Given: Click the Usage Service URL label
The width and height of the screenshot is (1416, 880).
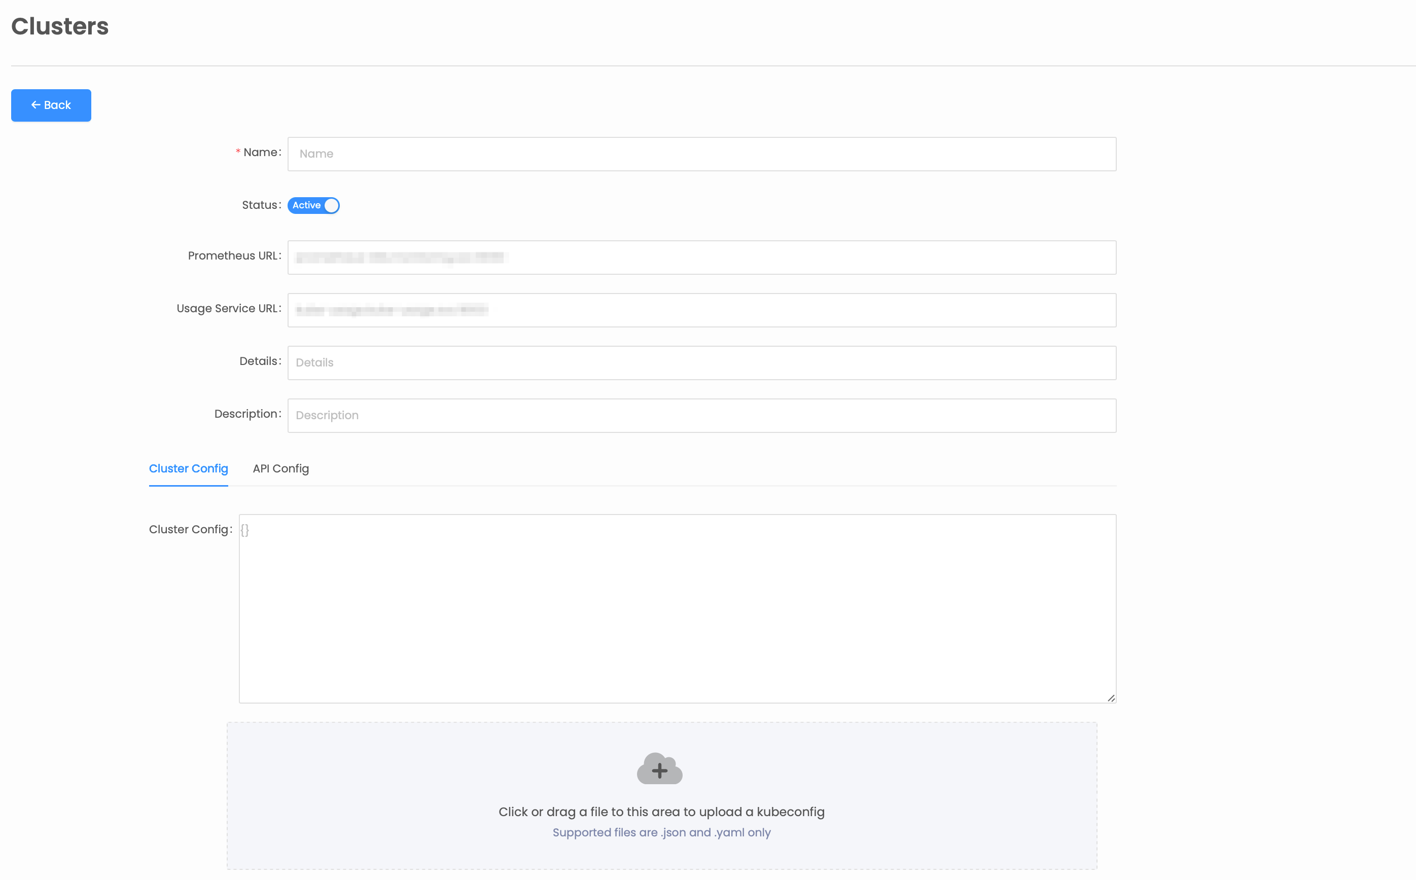Looking at the screenshot, I should pos(228,309).
